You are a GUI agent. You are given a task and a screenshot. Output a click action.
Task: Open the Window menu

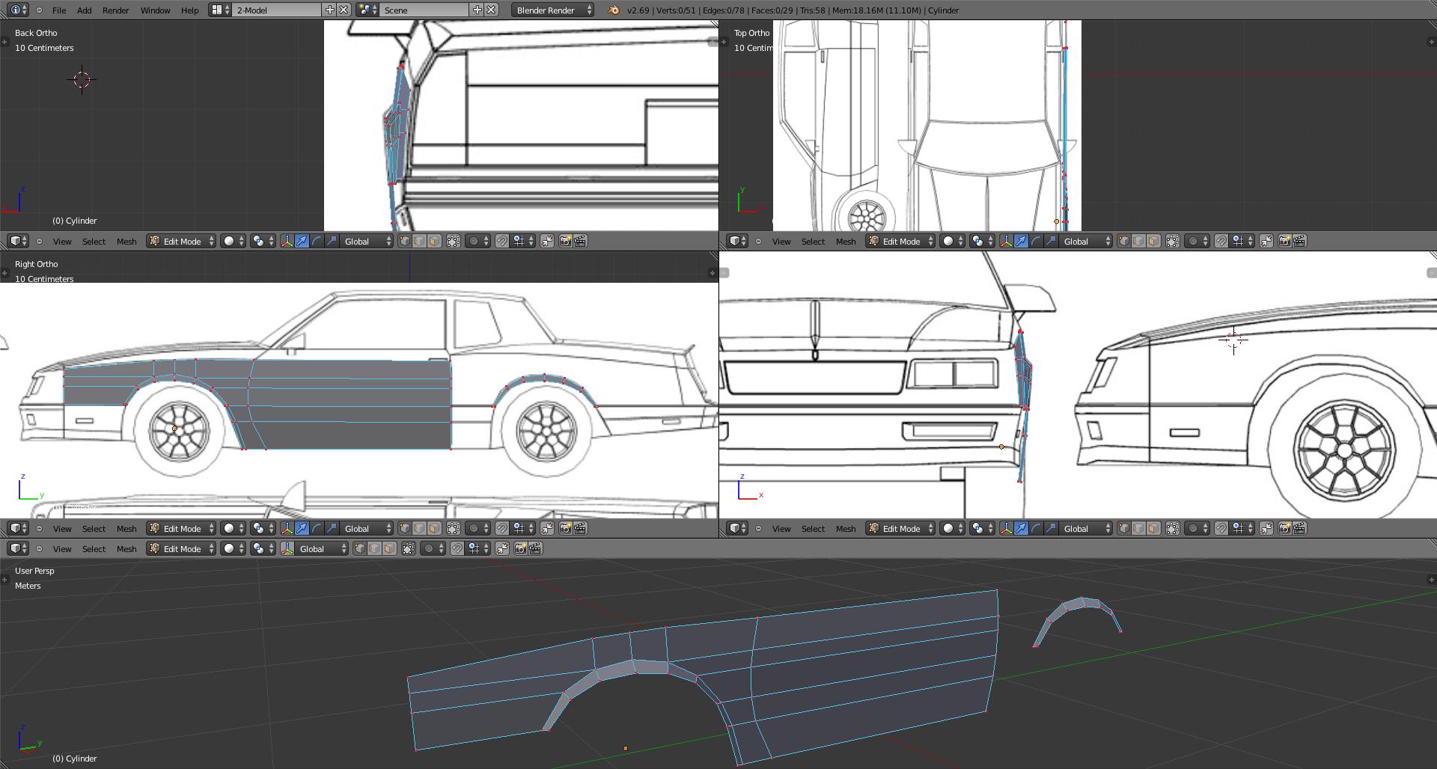point(156,10)
